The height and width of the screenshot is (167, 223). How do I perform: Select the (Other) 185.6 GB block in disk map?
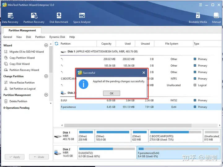pyautogui.click(x=113, y=136)
